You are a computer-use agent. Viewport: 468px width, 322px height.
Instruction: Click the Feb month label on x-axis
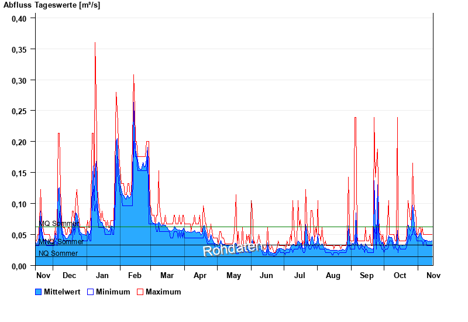135,276
